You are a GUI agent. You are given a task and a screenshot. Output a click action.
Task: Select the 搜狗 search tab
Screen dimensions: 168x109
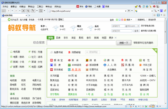click(50, 38)
